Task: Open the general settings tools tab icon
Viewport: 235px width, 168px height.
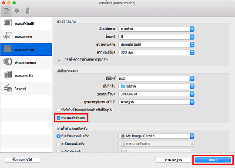Action: pos(27,10)
